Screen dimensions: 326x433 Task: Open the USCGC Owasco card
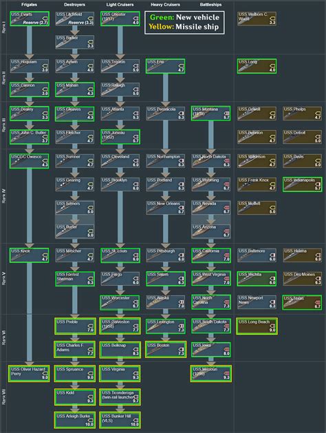coord(30,161)
